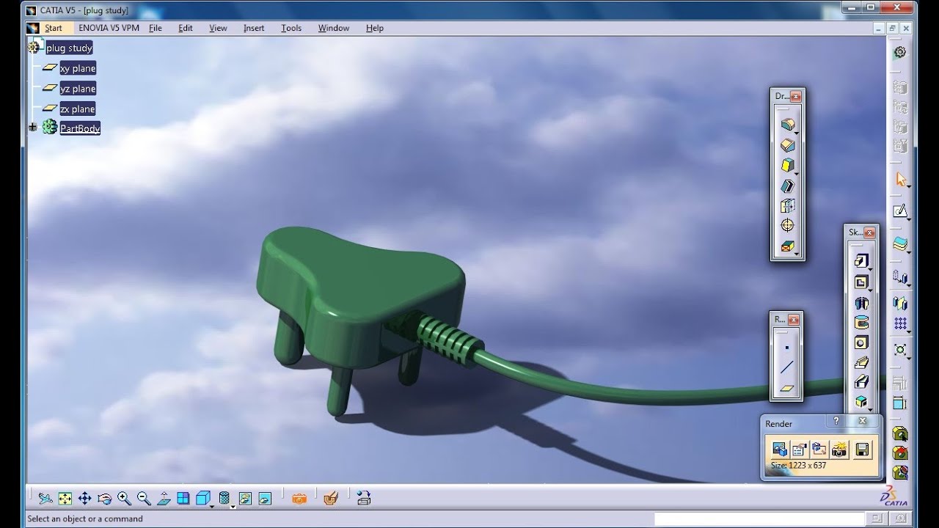
Task: Click the second icon in Render toolbar
Action: click(800, 449)
